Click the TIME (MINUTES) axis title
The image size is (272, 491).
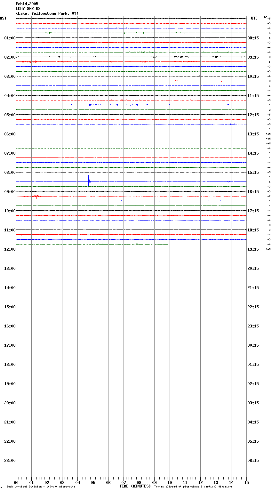(x=135, y=486)
